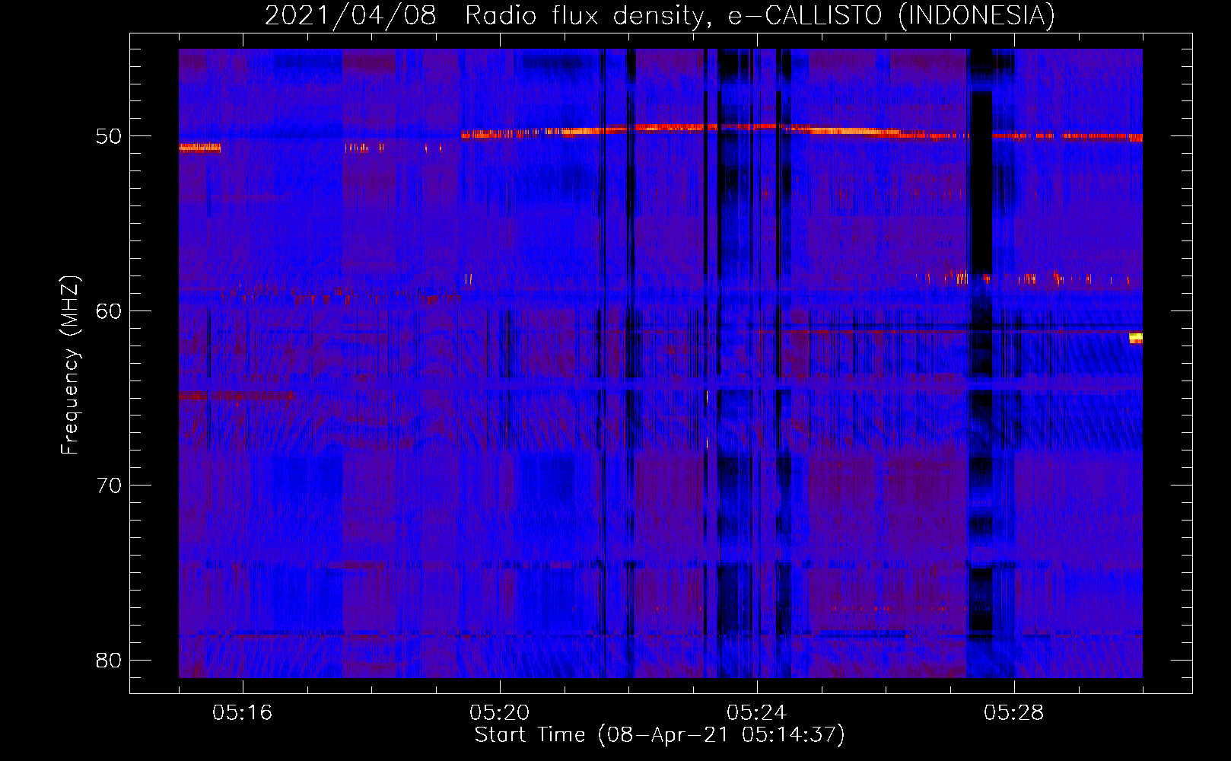The height and width of the screenshot is (761, 1231).
Task: Click the 50 MHz frequency tick label
Action: tap(109, 137)
